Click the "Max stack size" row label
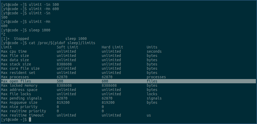257x124 pixels. [x=16, y=64]
